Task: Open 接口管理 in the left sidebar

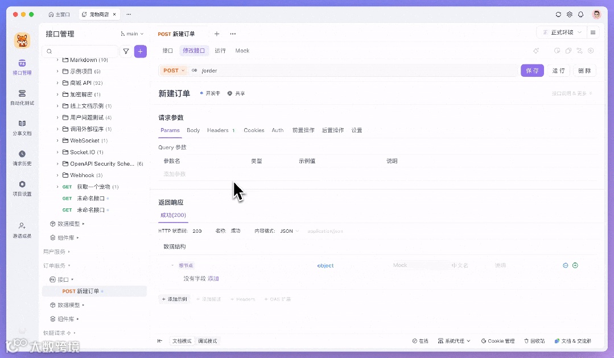Action: click(x=22, y=67)
